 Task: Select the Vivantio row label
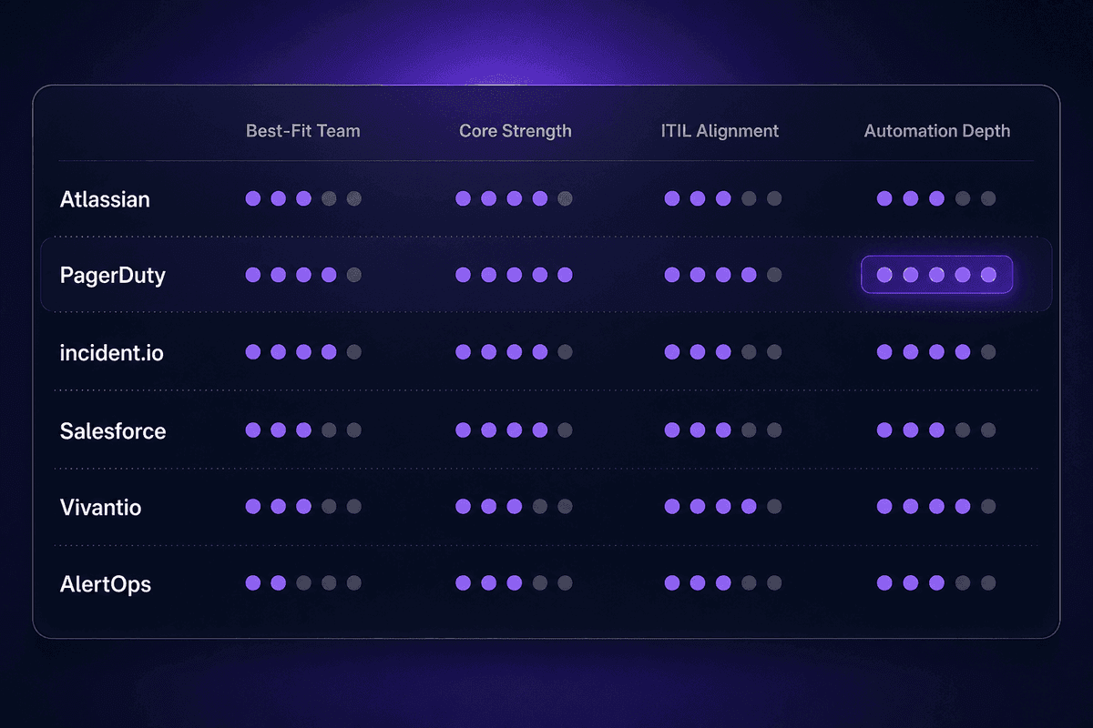tap(101, 507)
